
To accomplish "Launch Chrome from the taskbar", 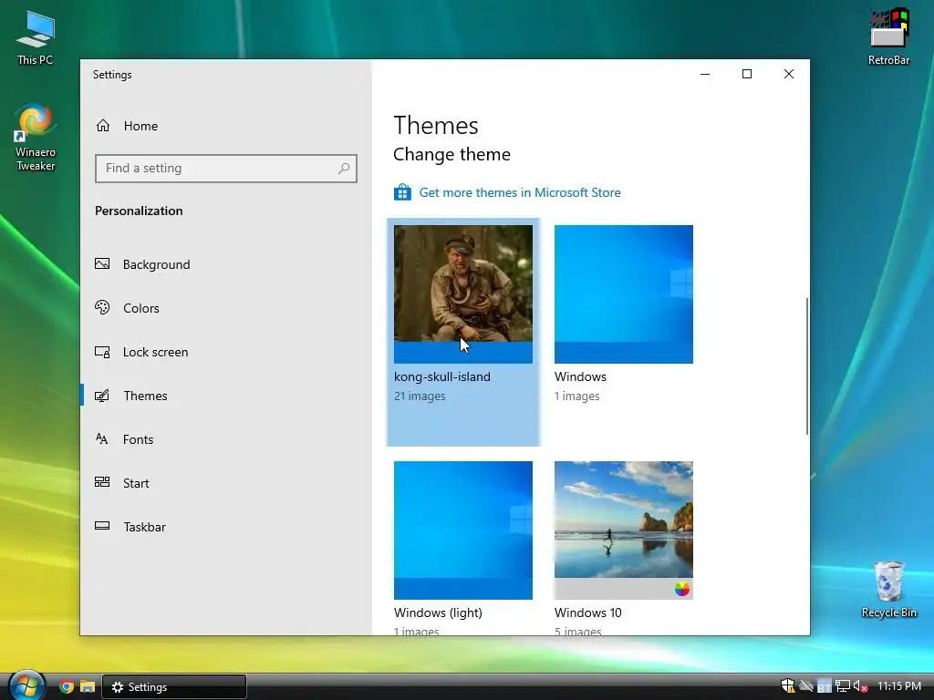I will point(67,687).
